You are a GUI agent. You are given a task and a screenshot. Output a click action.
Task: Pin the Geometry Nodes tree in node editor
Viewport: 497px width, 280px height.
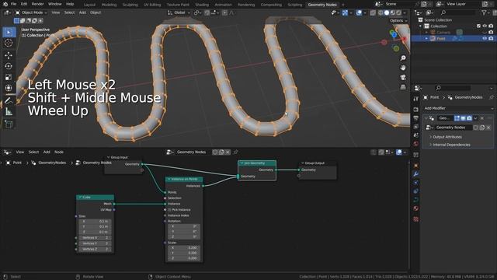[x=235, y=152]
